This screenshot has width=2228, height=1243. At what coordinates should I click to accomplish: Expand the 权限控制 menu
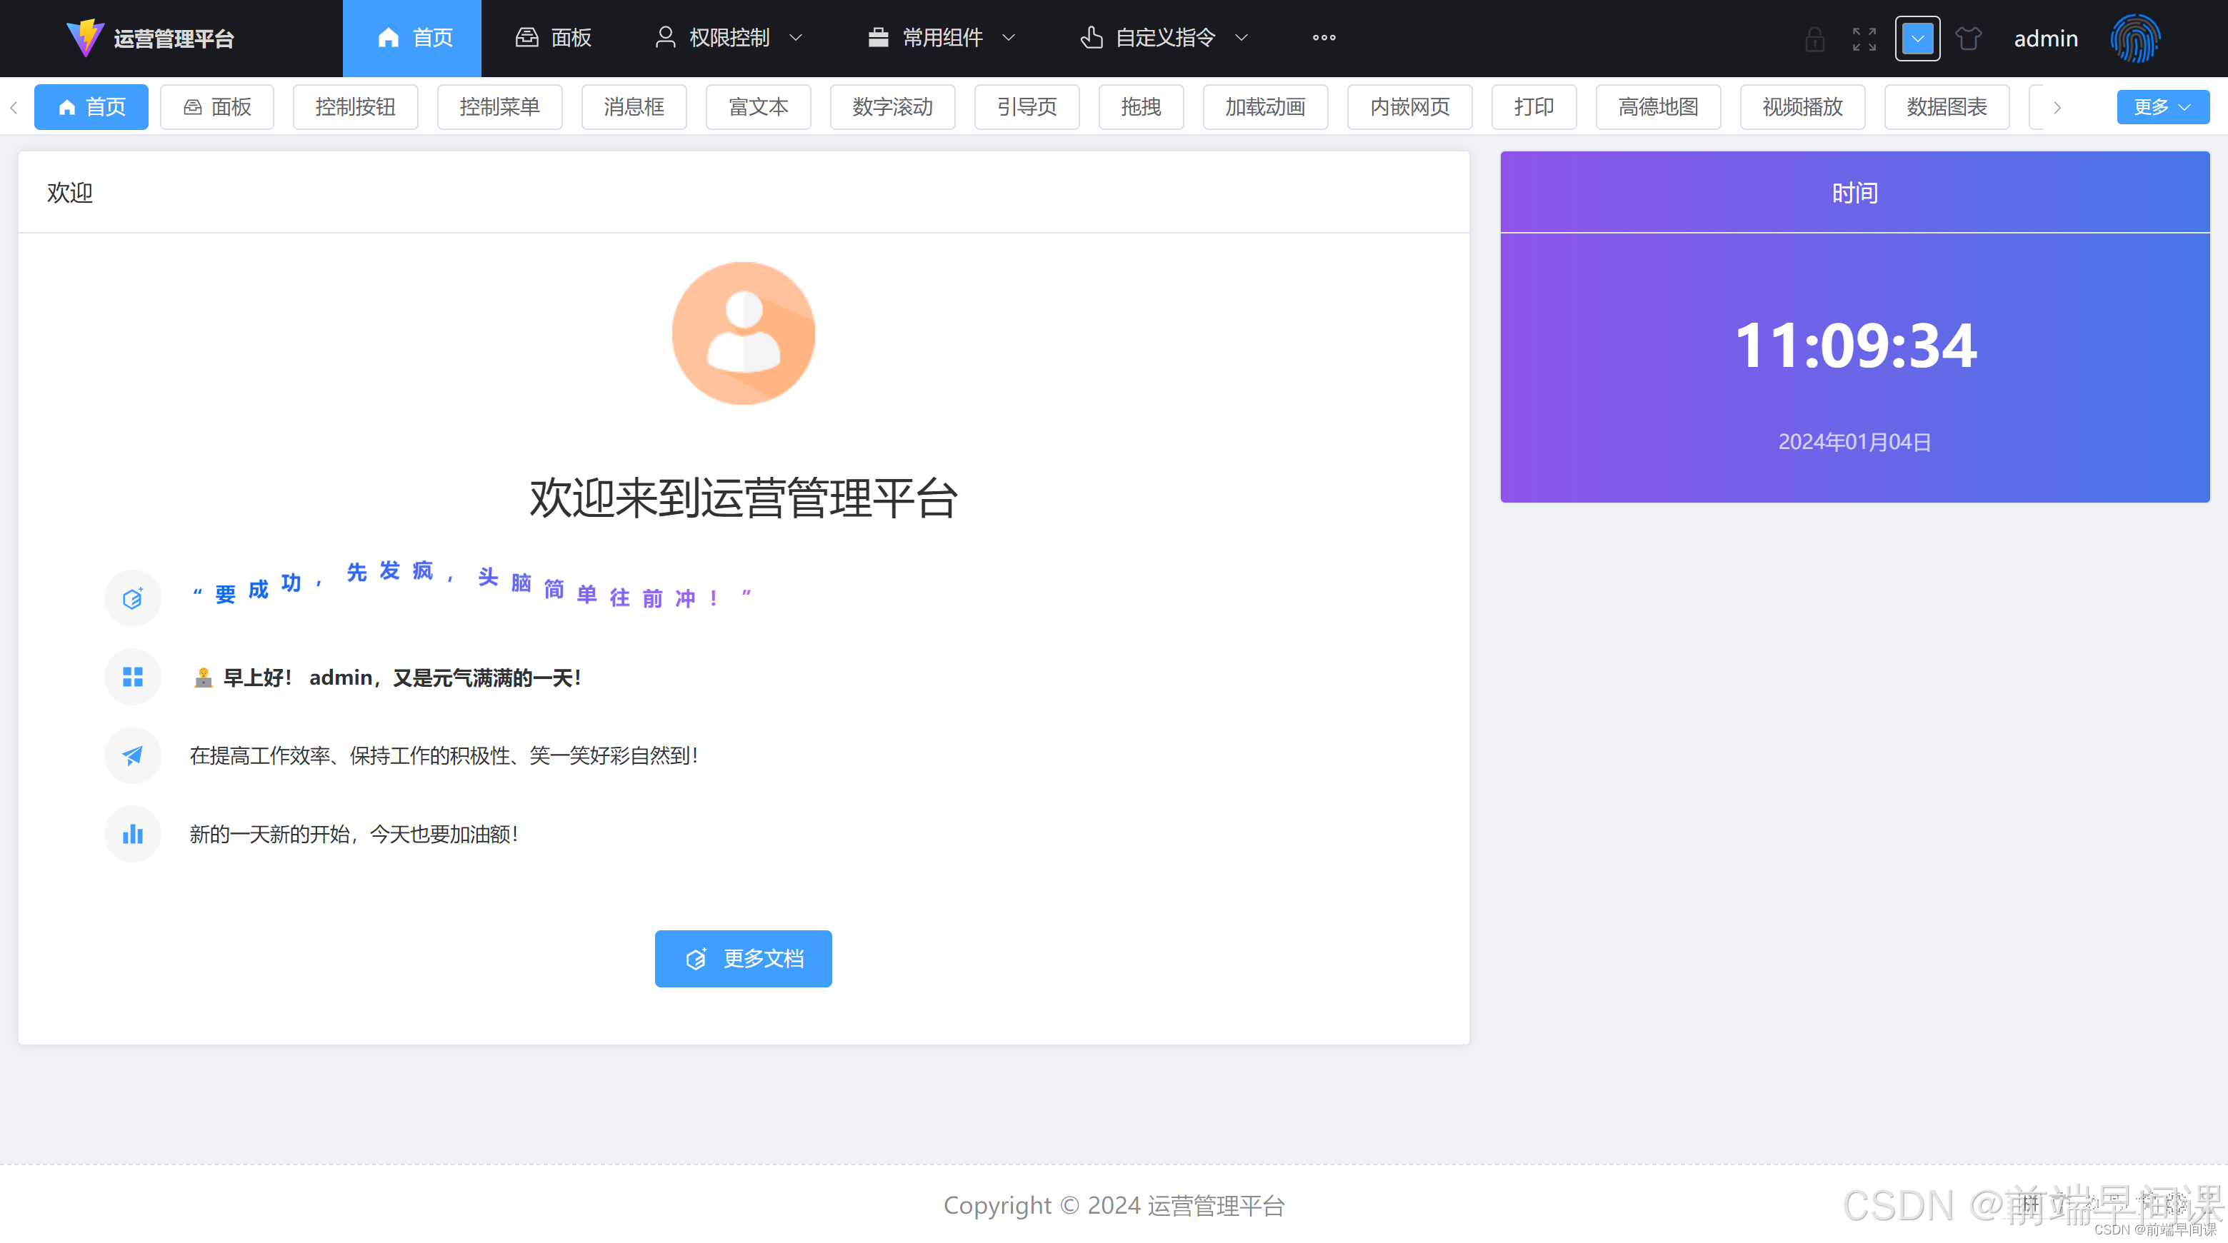click(x=729, y=38)
